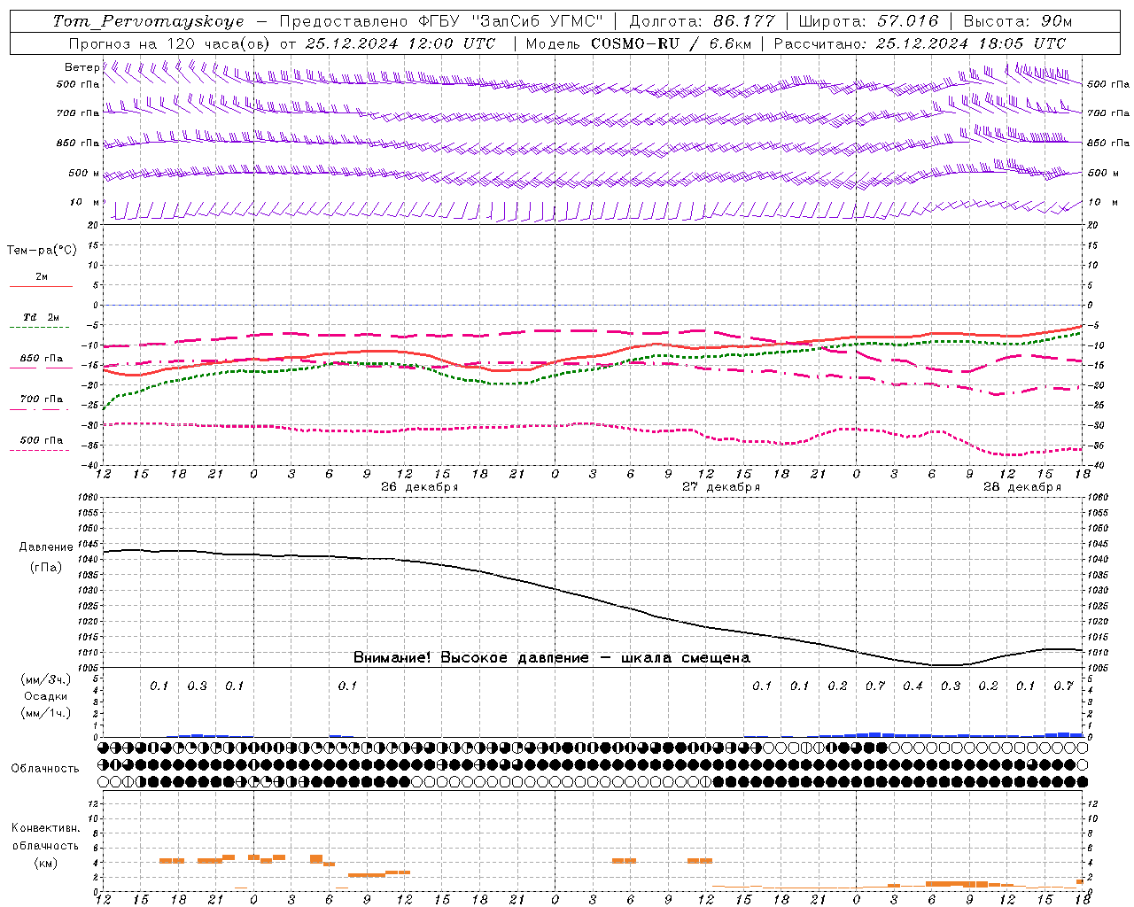Click the 28 декабря date label
The image size is (1134, 907).
coord(1022,487)
